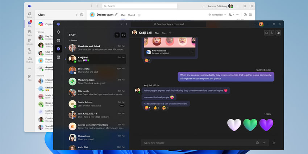
Task: Expand Meet now dropdown arrow
Action: 225,15
